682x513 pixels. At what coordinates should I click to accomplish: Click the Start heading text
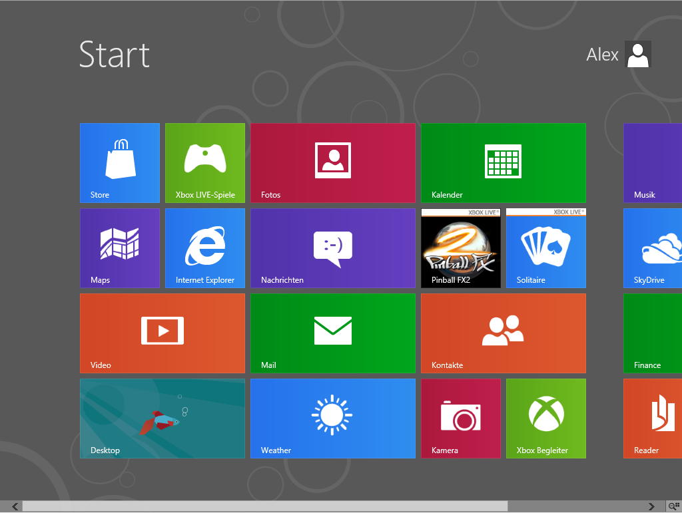115,55
